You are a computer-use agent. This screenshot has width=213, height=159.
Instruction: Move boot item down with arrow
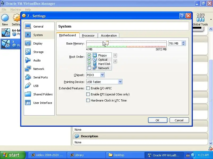tap(115, 61)
